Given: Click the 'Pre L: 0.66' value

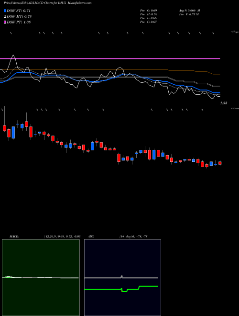Looking at the screenshot, I should tap(149, 18).
